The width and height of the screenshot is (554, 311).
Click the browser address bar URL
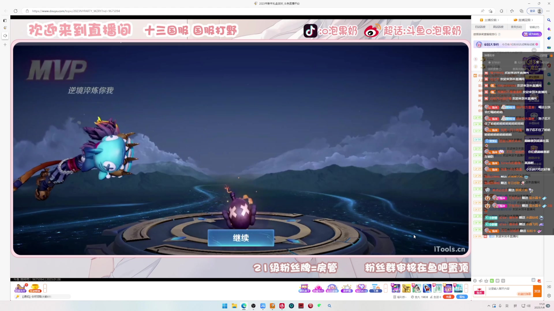[76, 11]
